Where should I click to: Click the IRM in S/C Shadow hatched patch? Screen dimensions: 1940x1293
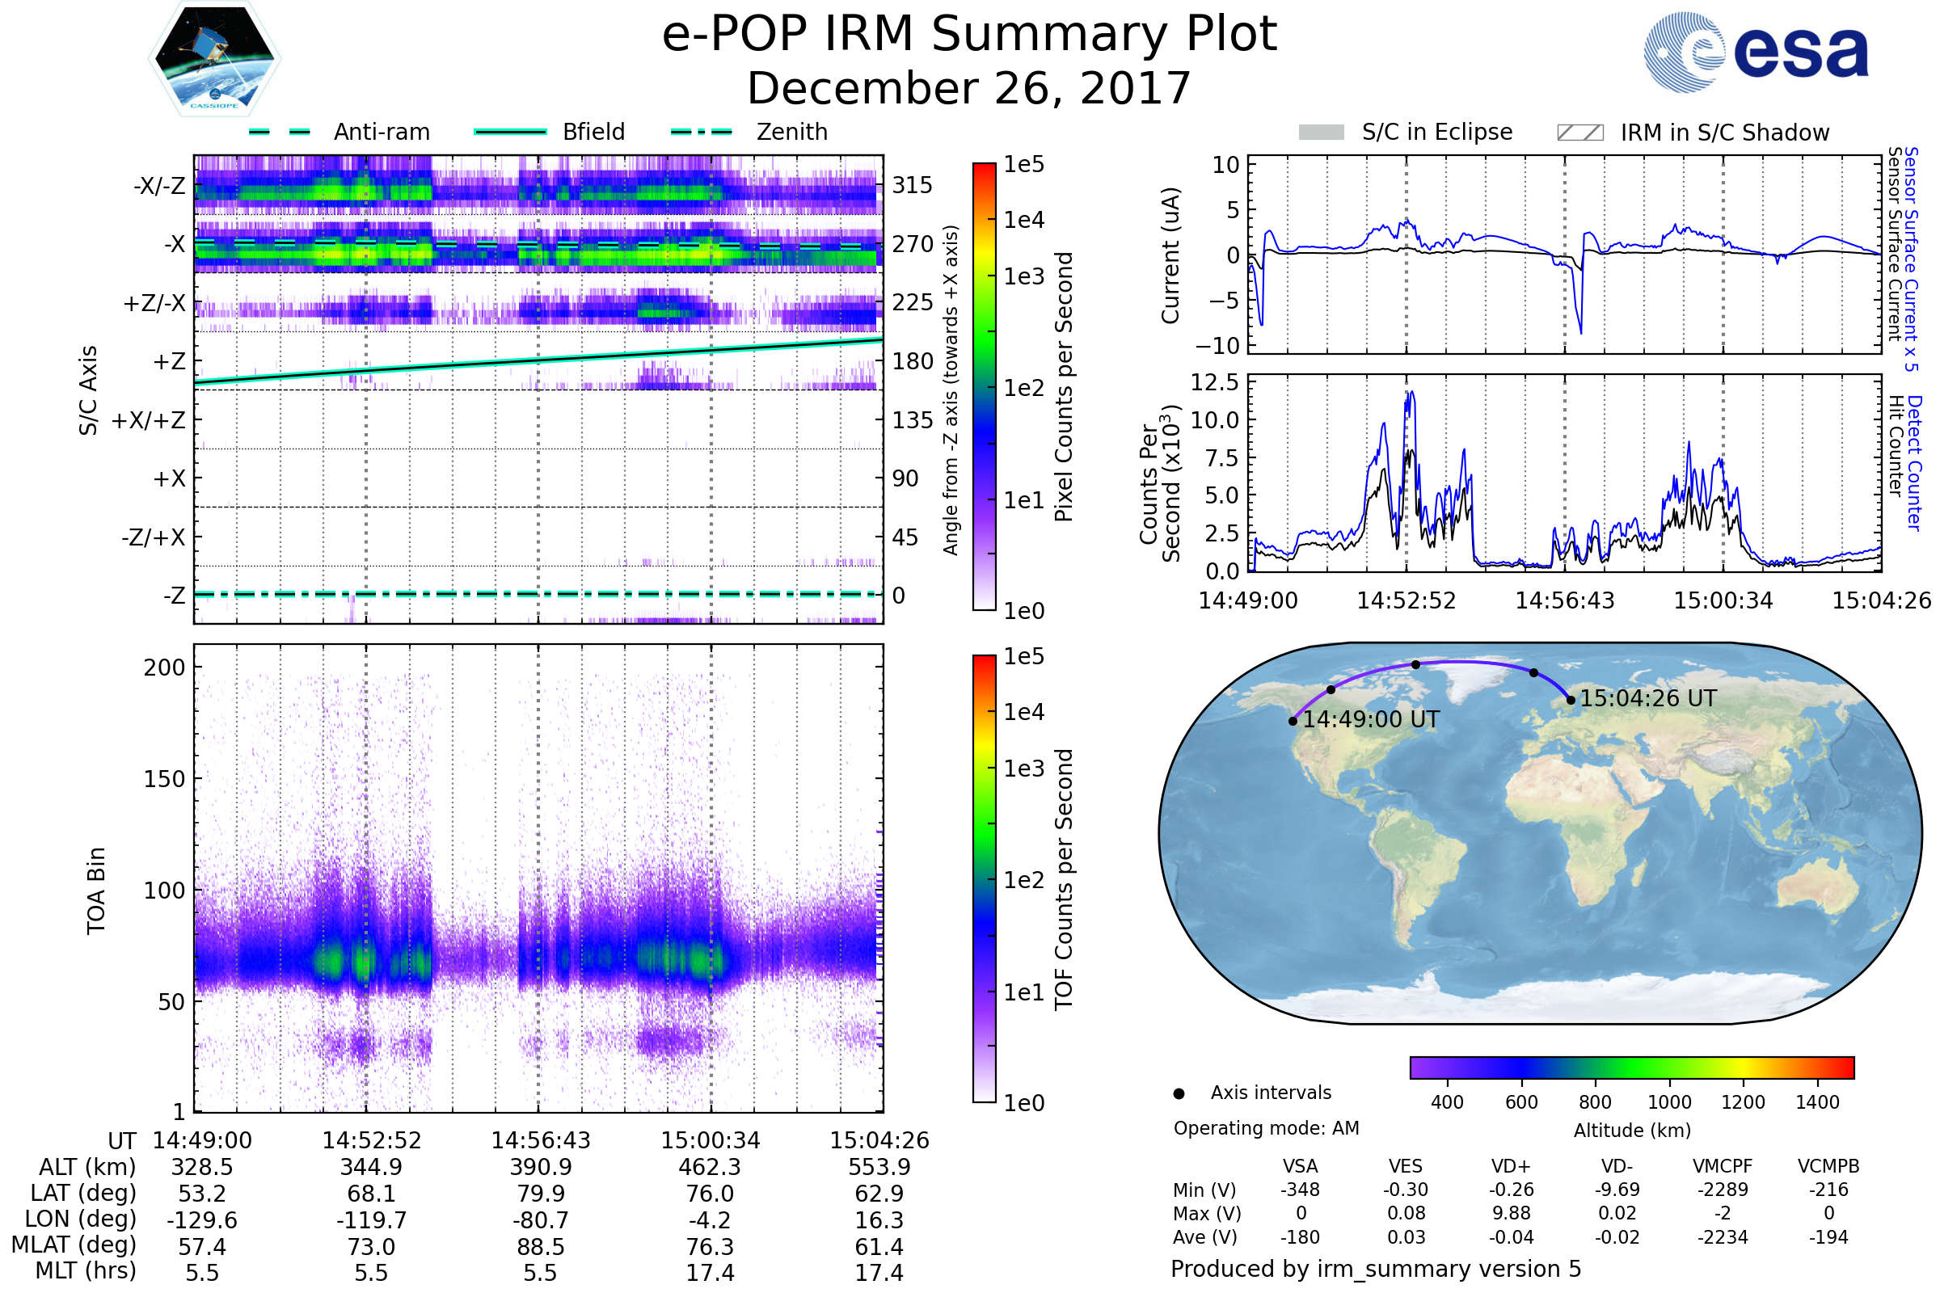1579,133
